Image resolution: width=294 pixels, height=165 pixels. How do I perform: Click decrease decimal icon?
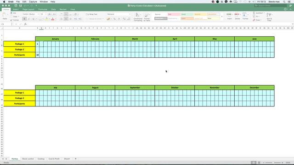tap(129, 19)
